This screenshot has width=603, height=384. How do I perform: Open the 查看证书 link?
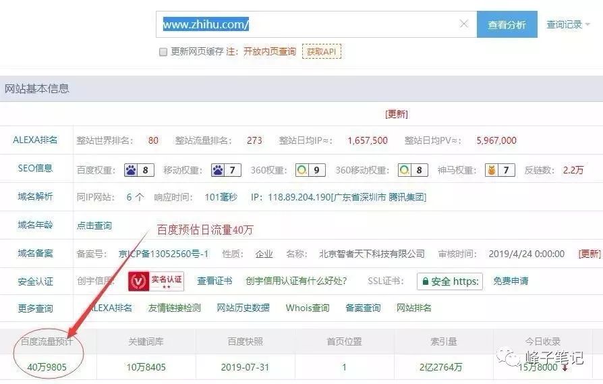tap(214, 281)
